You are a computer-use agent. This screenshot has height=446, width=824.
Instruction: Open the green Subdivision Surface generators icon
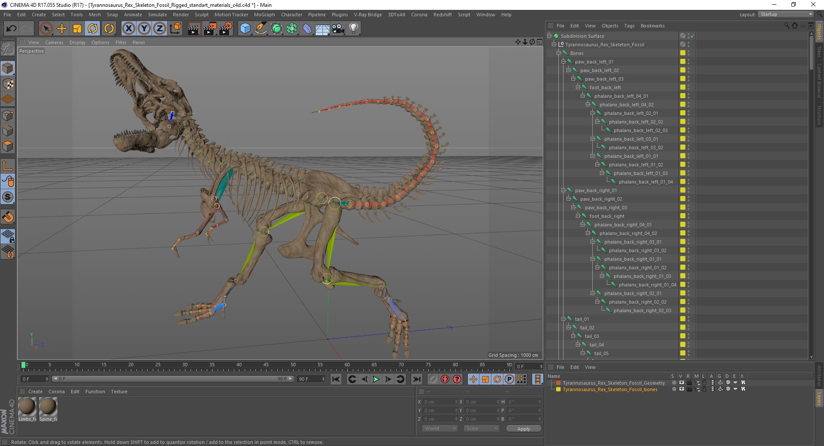(x=276, y=29)
